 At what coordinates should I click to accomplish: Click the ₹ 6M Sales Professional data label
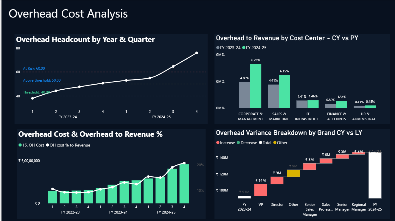coord(326,155)
